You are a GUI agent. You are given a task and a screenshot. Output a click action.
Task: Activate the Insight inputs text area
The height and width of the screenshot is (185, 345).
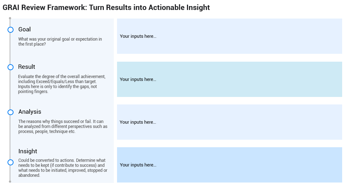click(229, 165)
